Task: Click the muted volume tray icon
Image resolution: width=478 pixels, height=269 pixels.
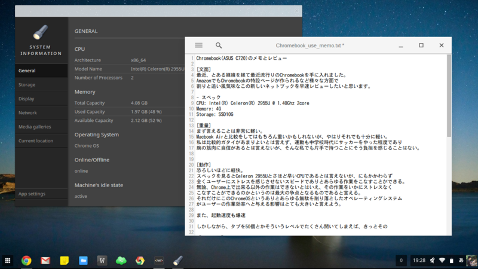Action: coord(433,261)
